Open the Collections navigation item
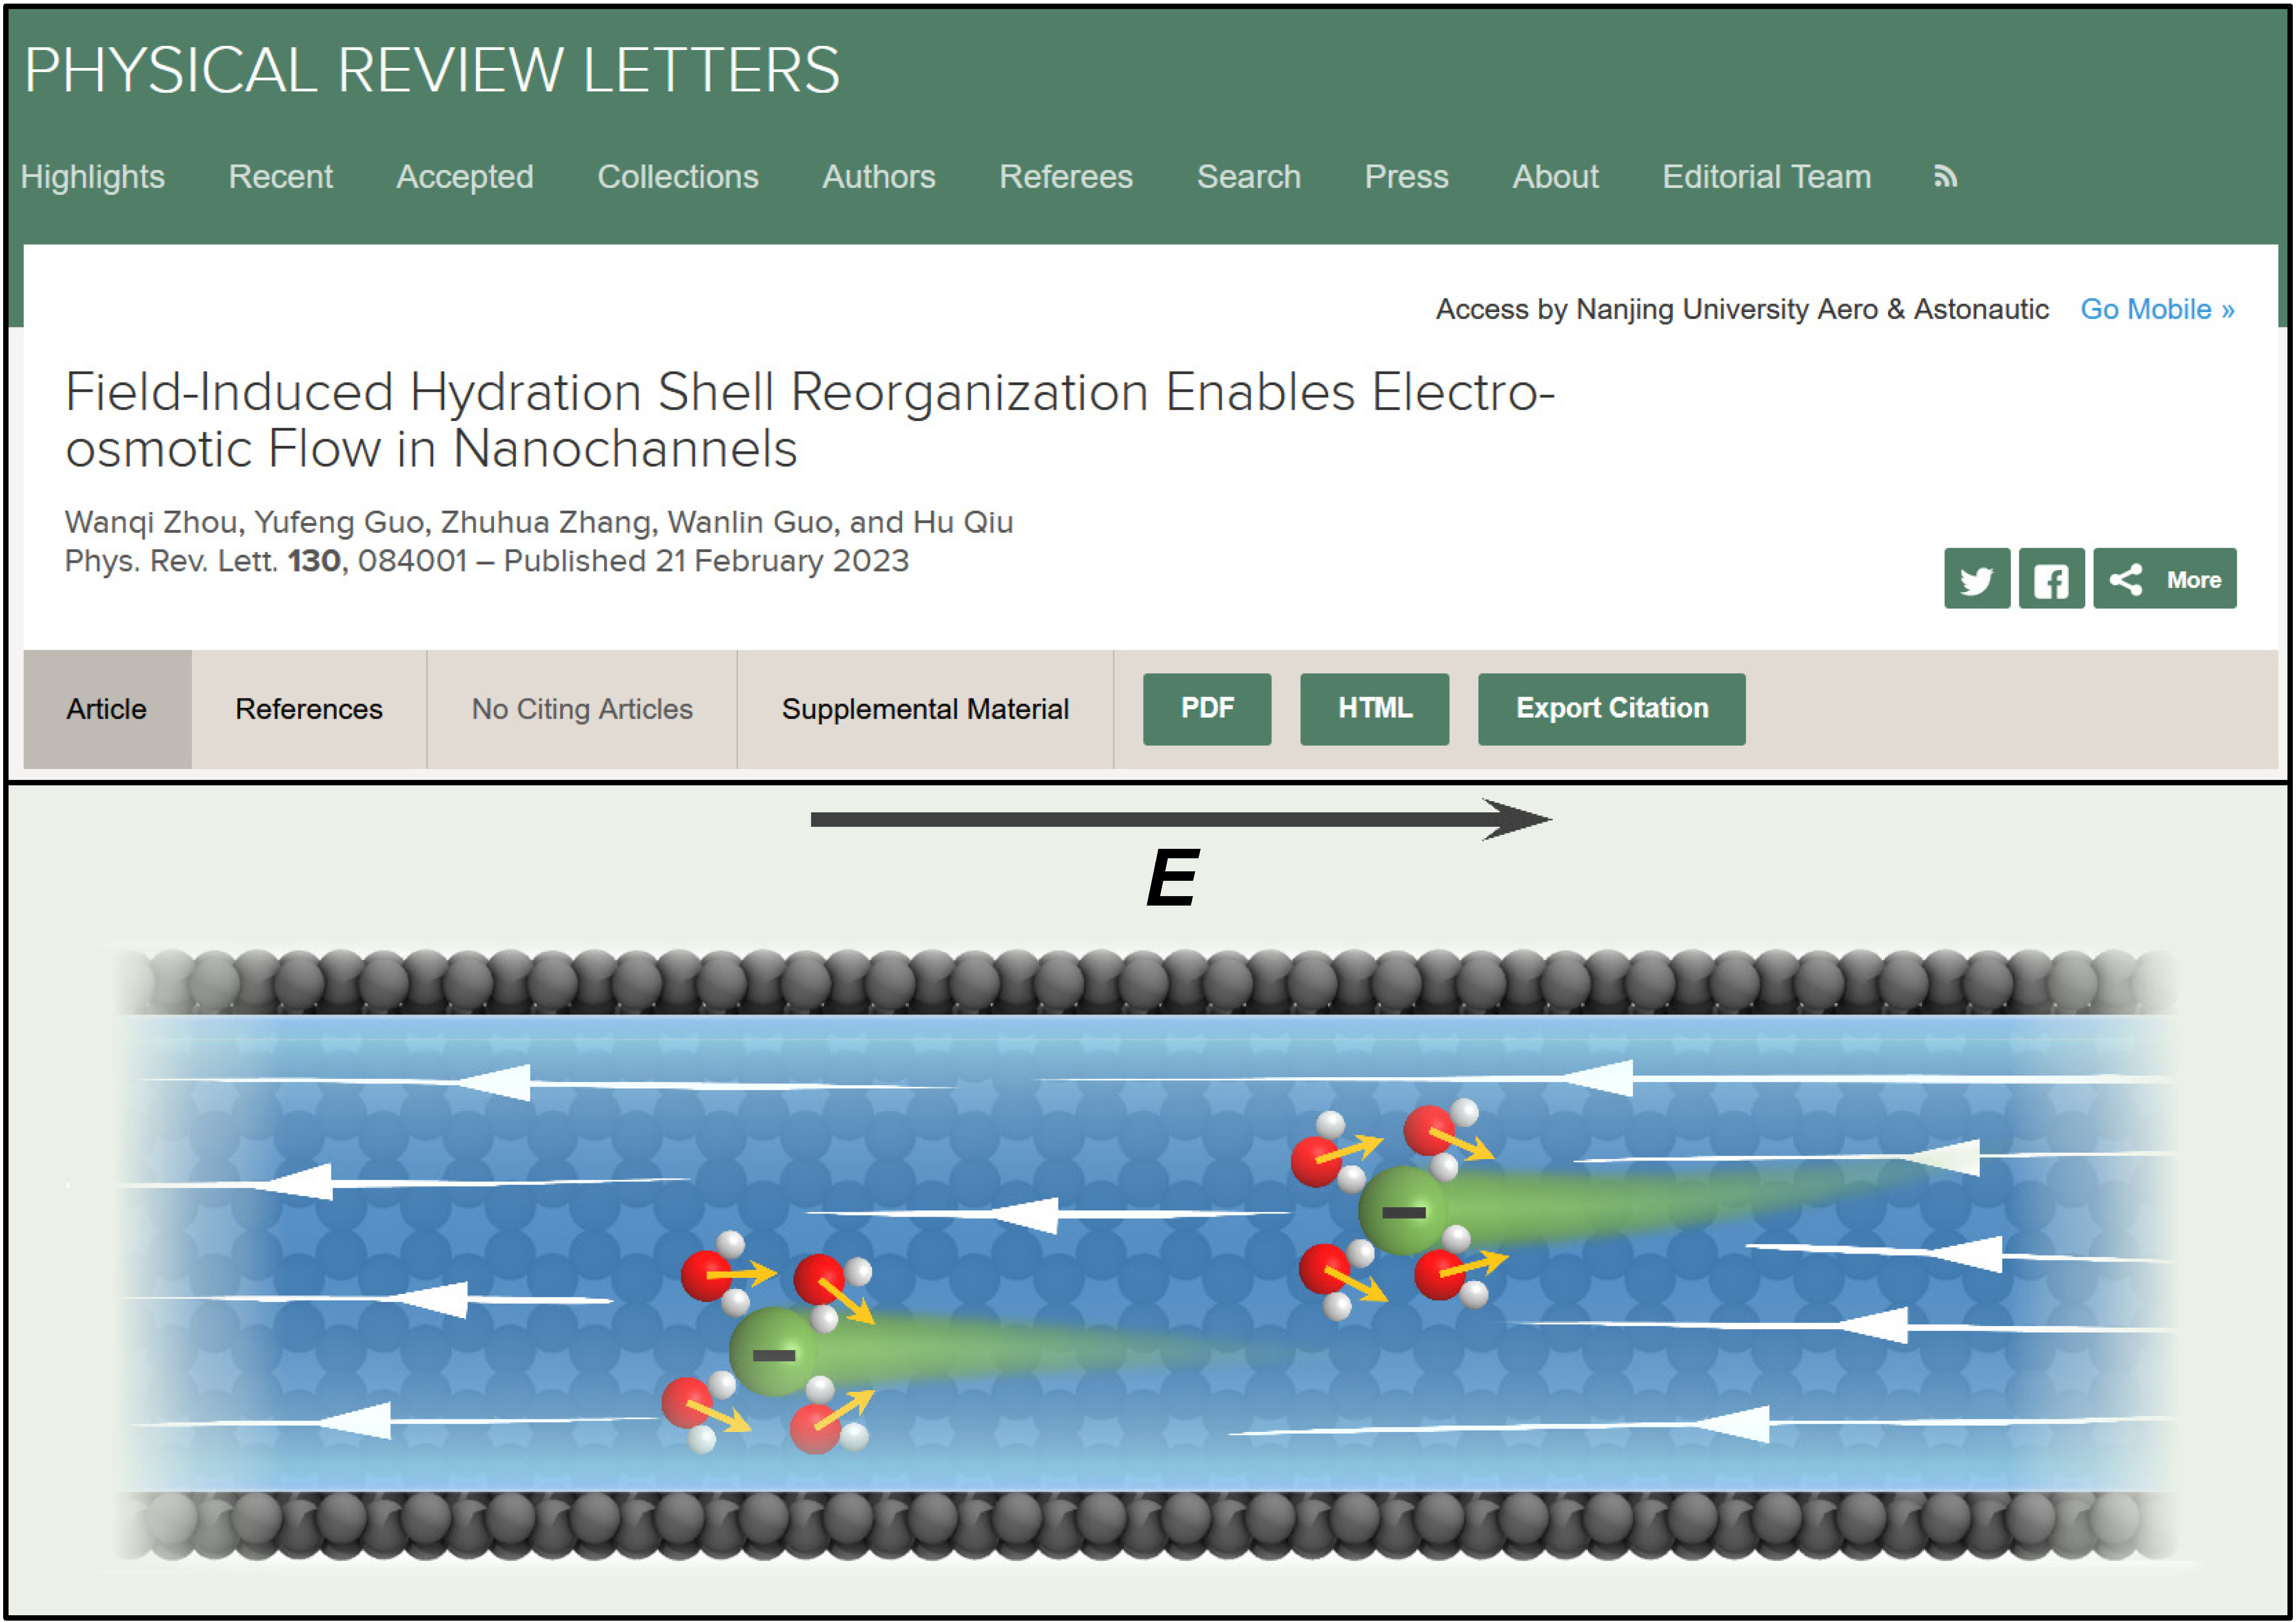 click(677, 177)
